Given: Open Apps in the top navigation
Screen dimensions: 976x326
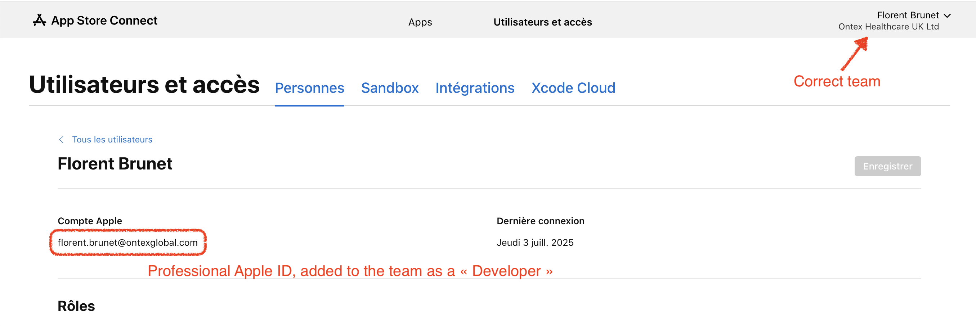Looking at the screenshot, I should pos(420,22).
